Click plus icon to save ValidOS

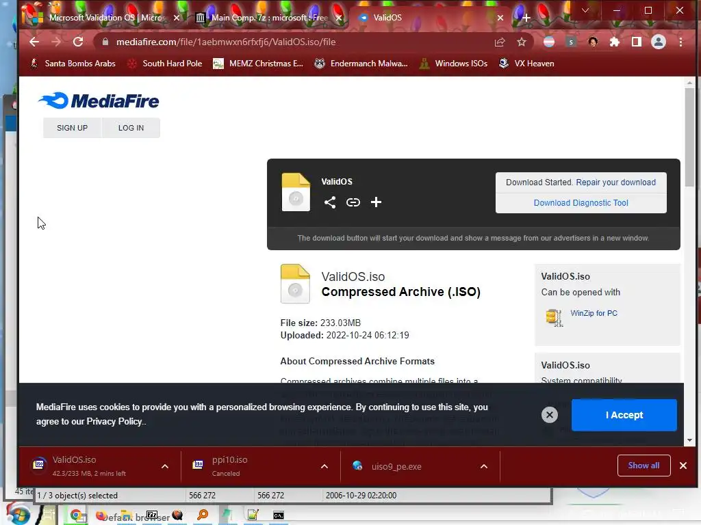[376, 202]
